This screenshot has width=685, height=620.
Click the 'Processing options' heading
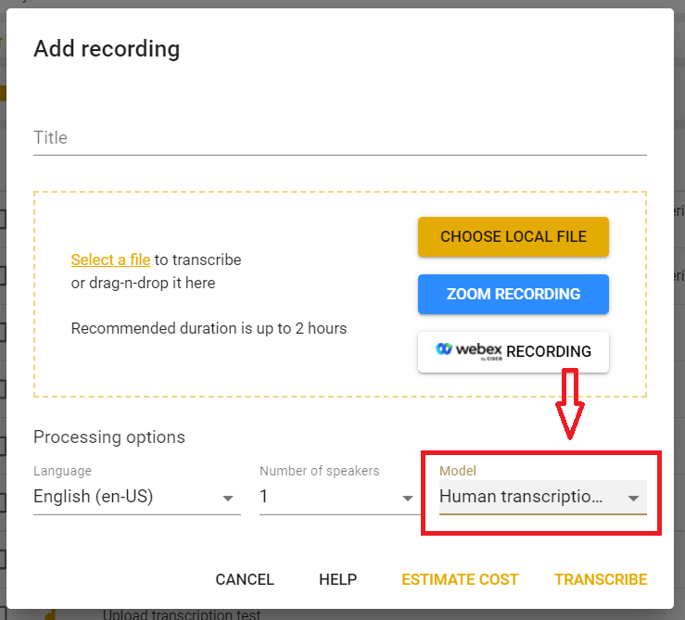[109, 437]
